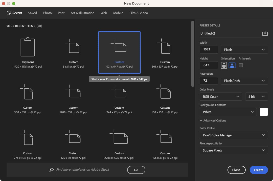Click the Adobe Stock search magnifier icon
The width and height of the screenshot is (273, 181).
51,170
